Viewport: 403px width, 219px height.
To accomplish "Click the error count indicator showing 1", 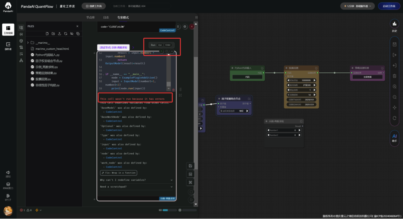I will tap(22, 210).
